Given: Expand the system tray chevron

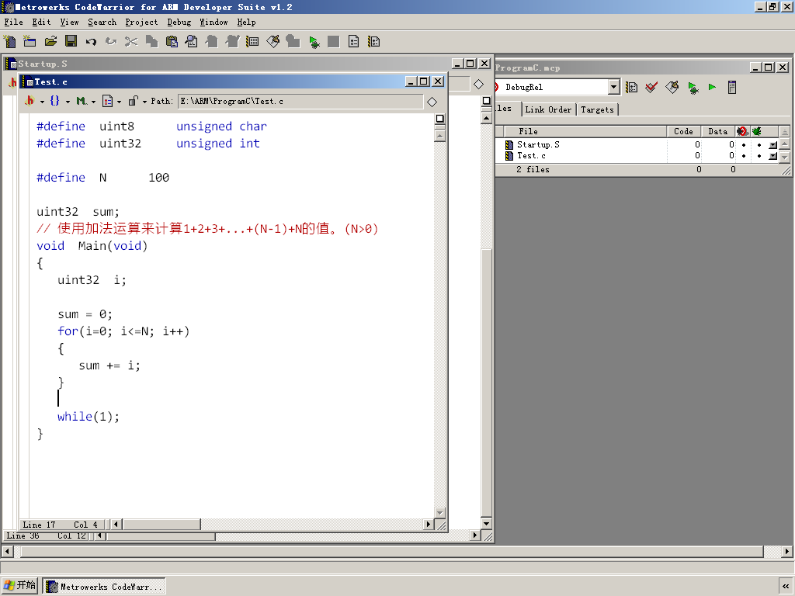Looking at the screenshot, I should tap(786, 587).
